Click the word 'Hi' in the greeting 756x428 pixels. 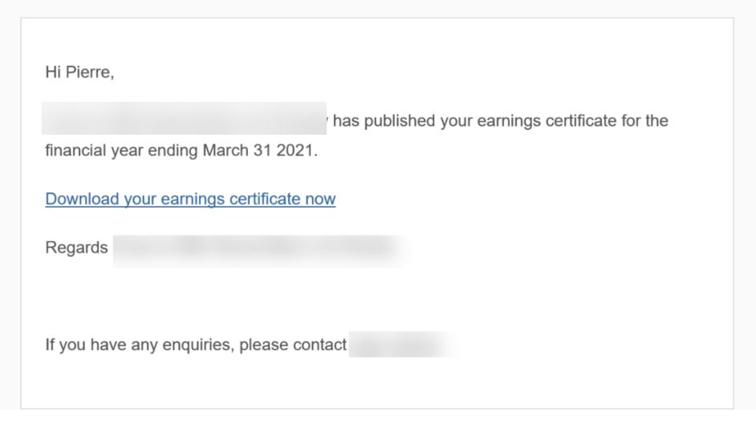[53, 72]
